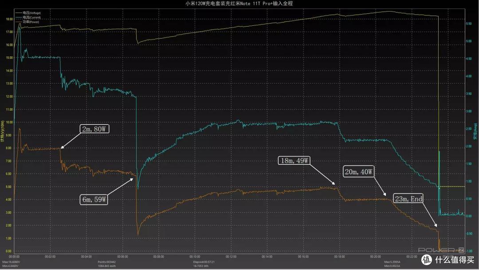Click the 00:16:00 time axis label

coord(303,257)
